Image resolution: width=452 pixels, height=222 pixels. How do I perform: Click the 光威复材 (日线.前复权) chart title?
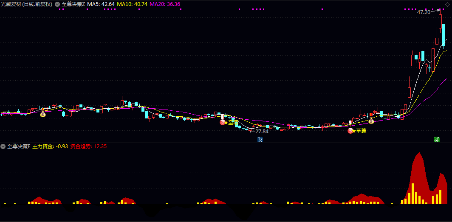26,4
